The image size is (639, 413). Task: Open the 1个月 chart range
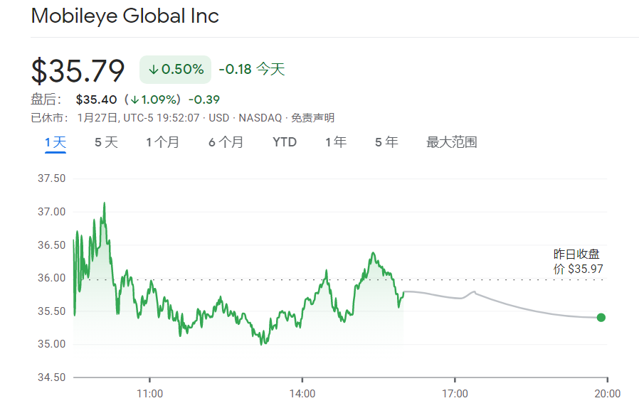[x=162, y=142]
